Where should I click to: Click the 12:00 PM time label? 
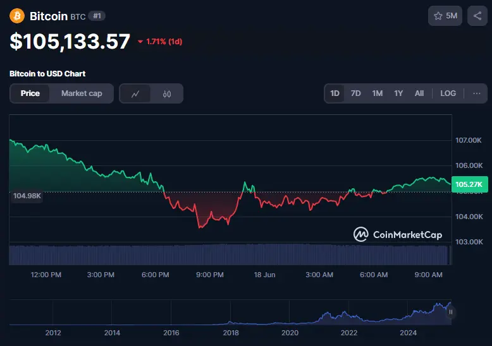coord(46,275)
